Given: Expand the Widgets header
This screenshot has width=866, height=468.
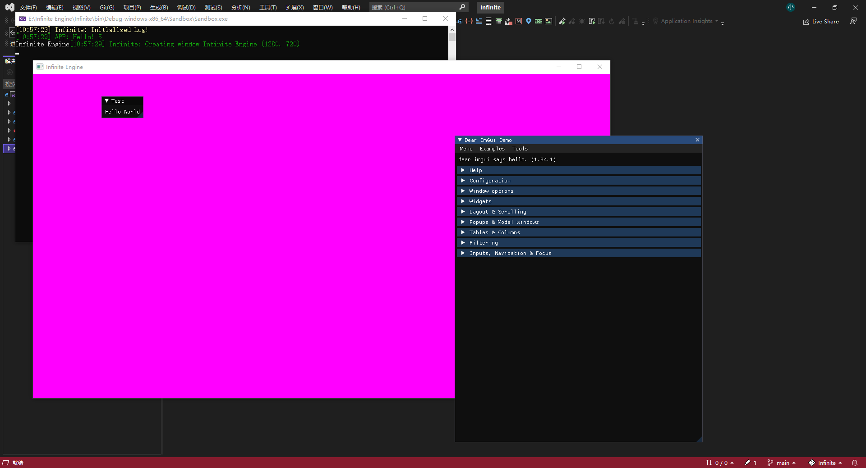Looking at the screenshot, I should [x=579, y=201].
